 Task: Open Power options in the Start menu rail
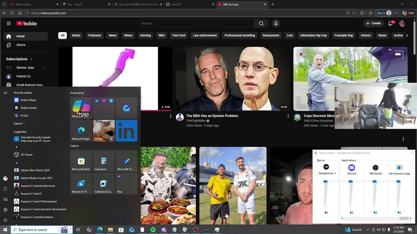tap(5, 220)
